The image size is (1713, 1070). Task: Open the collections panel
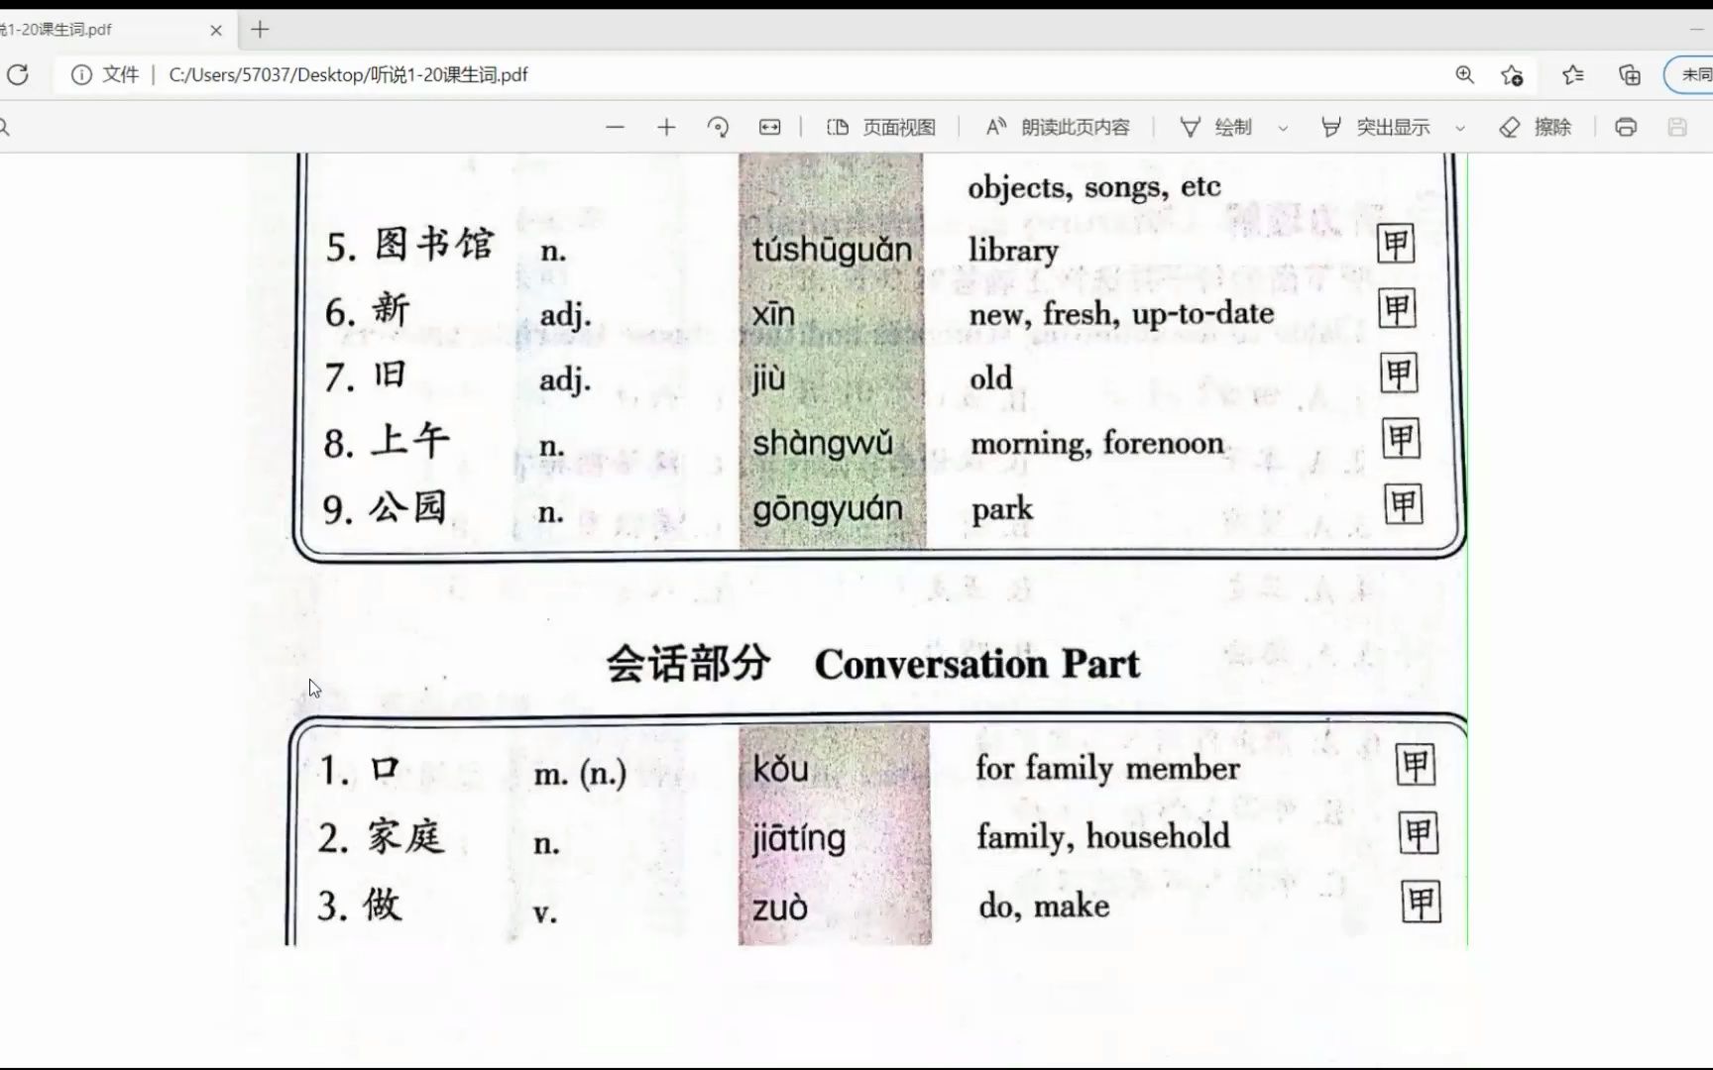[1630, 74]
